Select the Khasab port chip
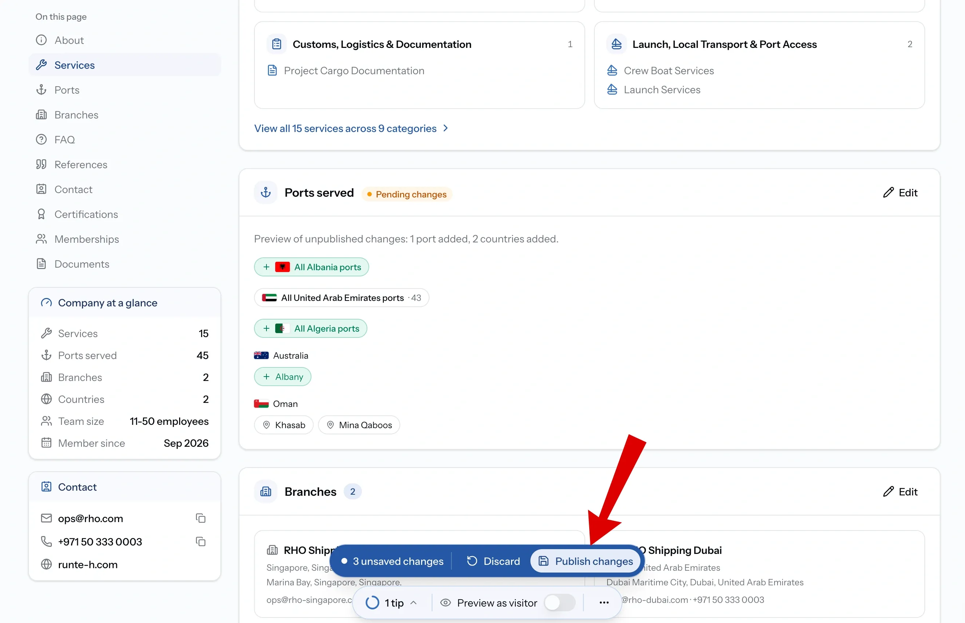965x623 pixels. 284,425
